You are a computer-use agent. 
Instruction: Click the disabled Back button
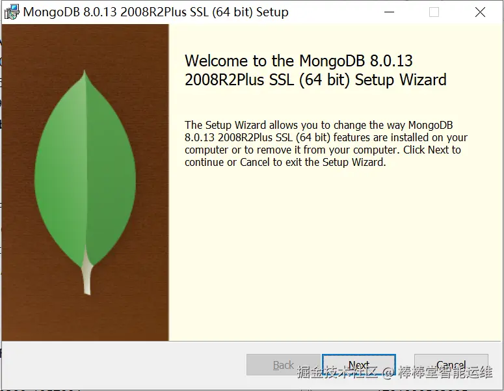[x=283, y=364]
